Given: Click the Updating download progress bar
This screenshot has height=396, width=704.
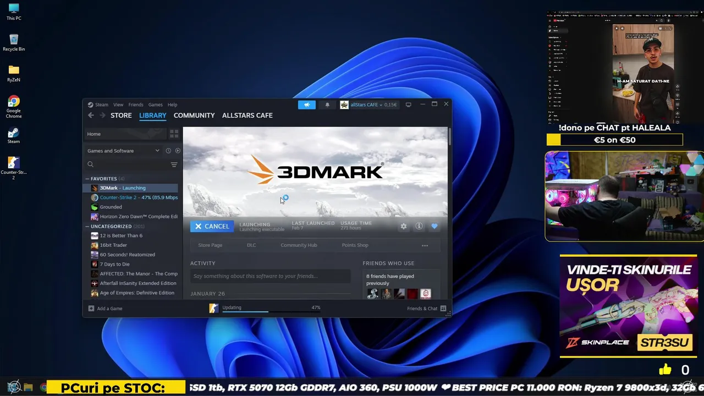Looking at the screenshot, I should pyautogui.click(x=271, y=311).
